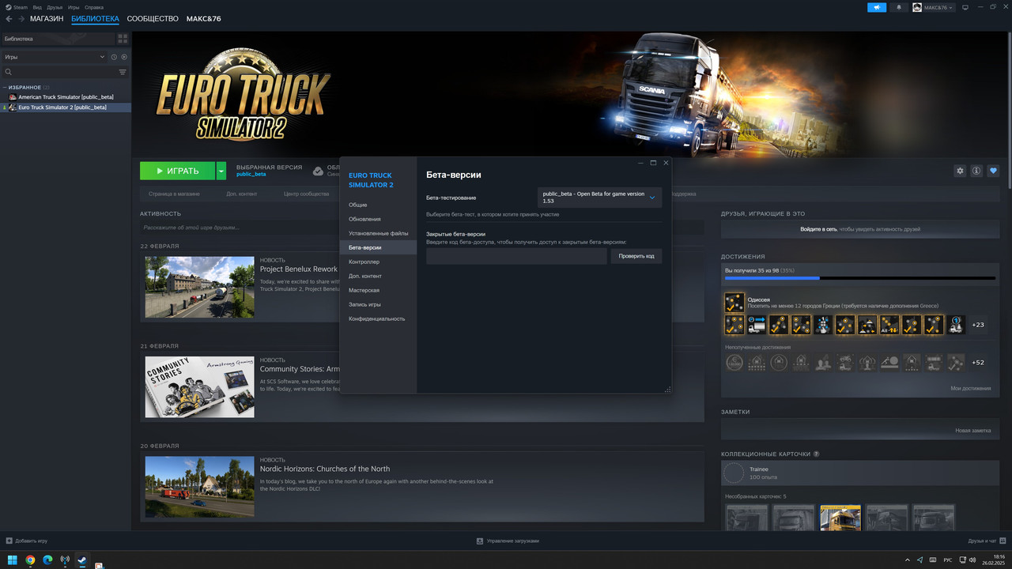The width and height of the screenshot is (1012, 569).
Task: Select Мастерская section
Action: [x=378, y=290]
